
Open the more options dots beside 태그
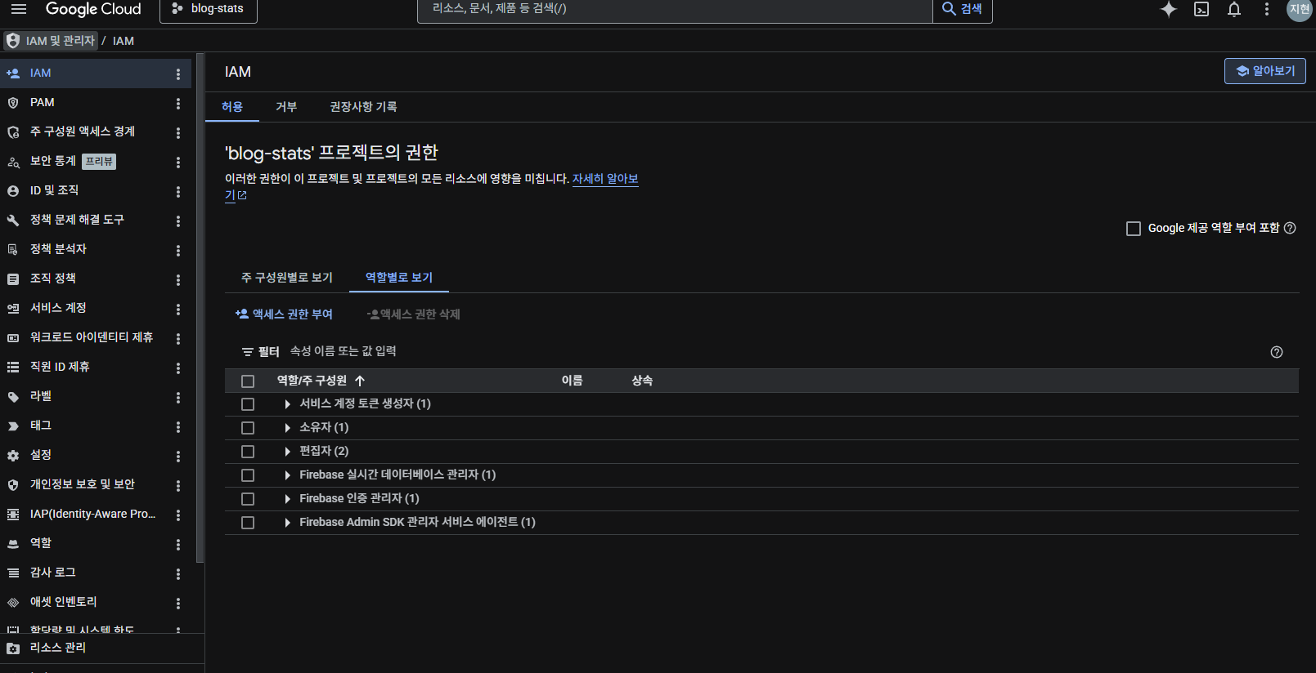click(x=178, y=427)
